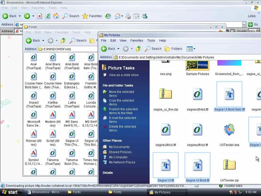The height and width of the screenshot is (196, 261).
Task: Click the My Pictures address field
Action: tap(187, 57)
